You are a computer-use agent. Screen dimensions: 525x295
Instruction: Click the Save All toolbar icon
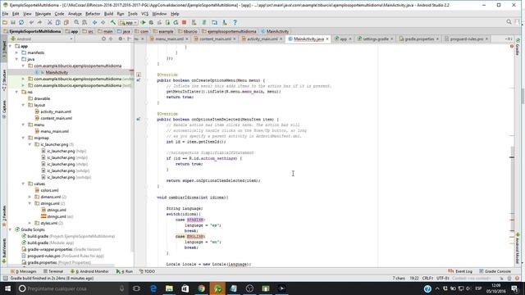[x=13, y=22]
